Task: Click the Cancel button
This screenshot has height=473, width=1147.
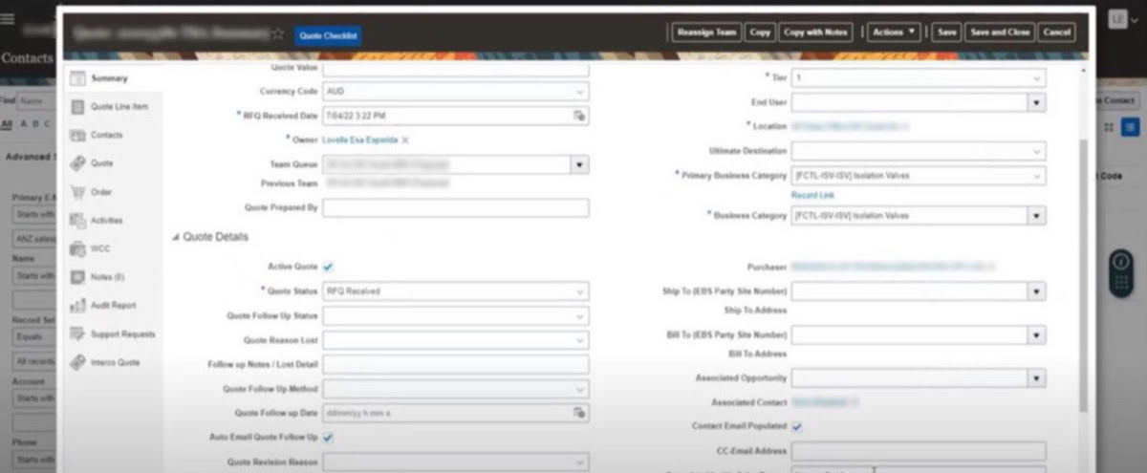Action: (1056, 32)
